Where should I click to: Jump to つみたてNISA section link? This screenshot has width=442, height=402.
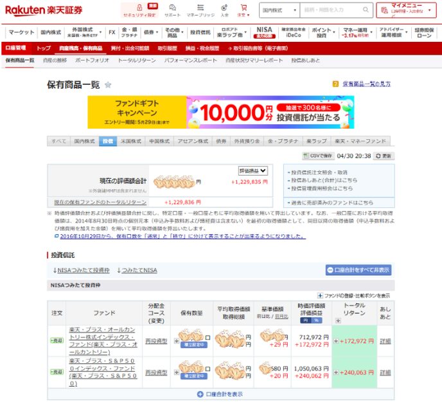(x=139, y=270)
